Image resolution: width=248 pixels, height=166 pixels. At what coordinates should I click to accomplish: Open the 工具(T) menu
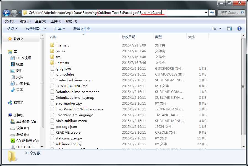point(56,21)
